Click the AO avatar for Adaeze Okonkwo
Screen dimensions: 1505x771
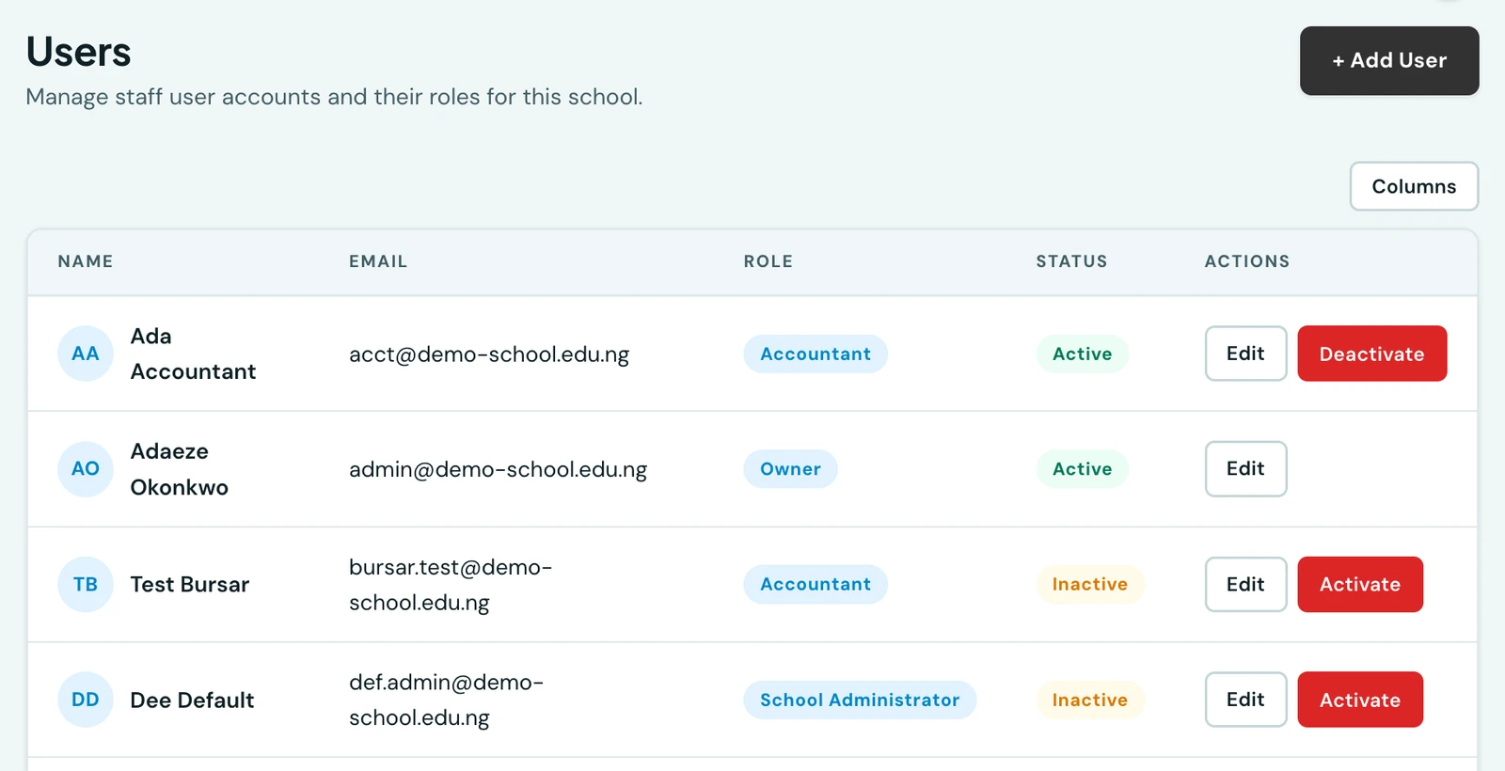coord(86,468)
